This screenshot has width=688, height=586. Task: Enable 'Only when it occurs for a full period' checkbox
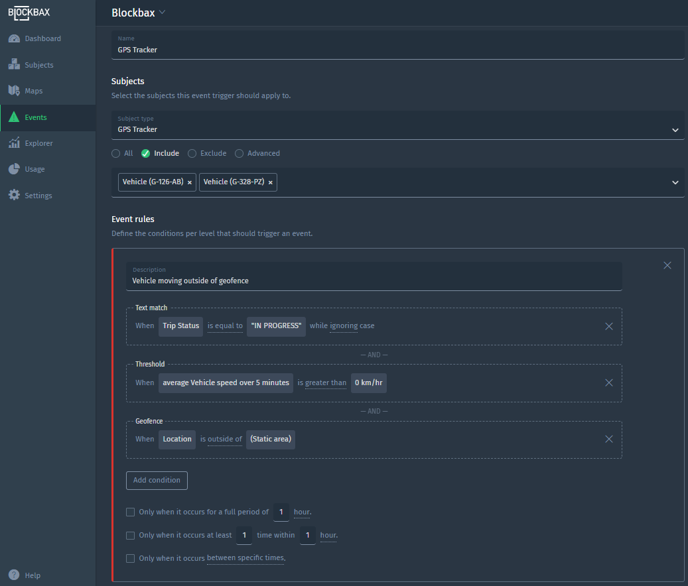(131, 512)
